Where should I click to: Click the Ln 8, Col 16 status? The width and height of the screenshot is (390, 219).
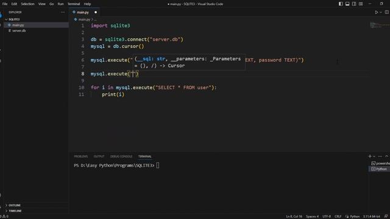[294, 217]
